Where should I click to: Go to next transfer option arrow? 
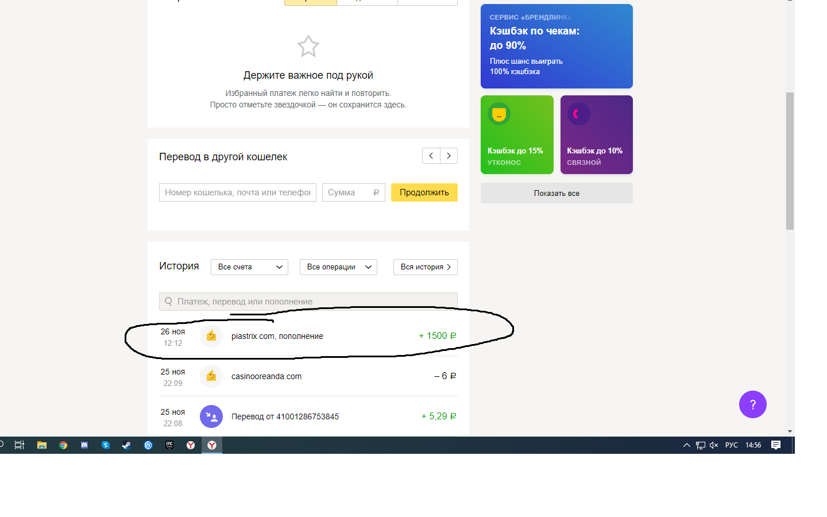(x=449, y=156)
